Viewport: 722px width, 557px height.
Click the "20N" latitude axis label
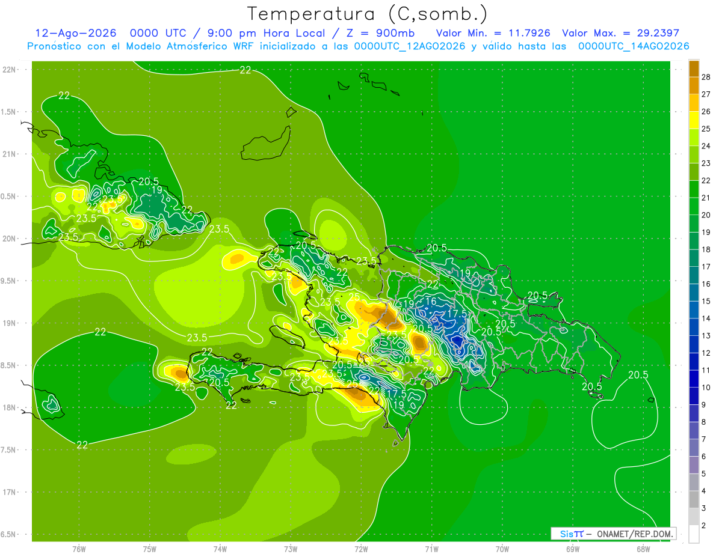[8, 239]
